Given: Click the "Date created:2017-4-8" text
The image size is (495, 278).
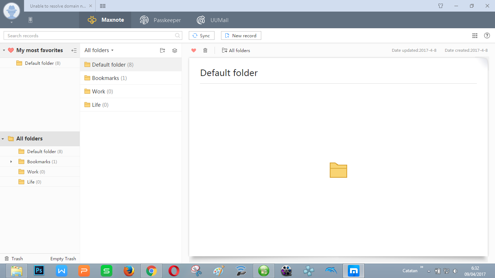Looking at the screenshot, I should [466, 50].
